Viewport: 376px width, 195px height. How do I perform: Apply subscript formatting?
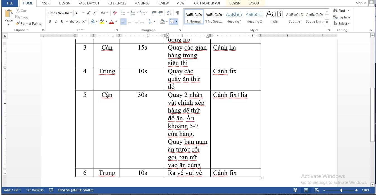78,21
